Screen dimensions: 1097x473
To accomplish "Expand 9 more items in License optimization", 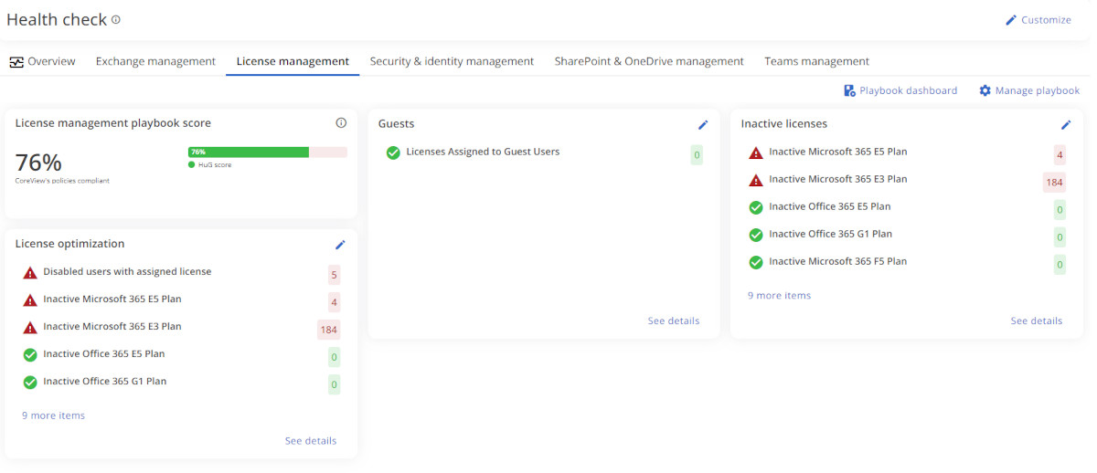I will coord(53,415).
